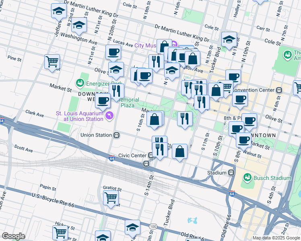
Task: Open the school marker left of Washington Ave east label
Action: click(172, 71)
